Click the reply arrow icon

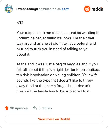point(35,108)
